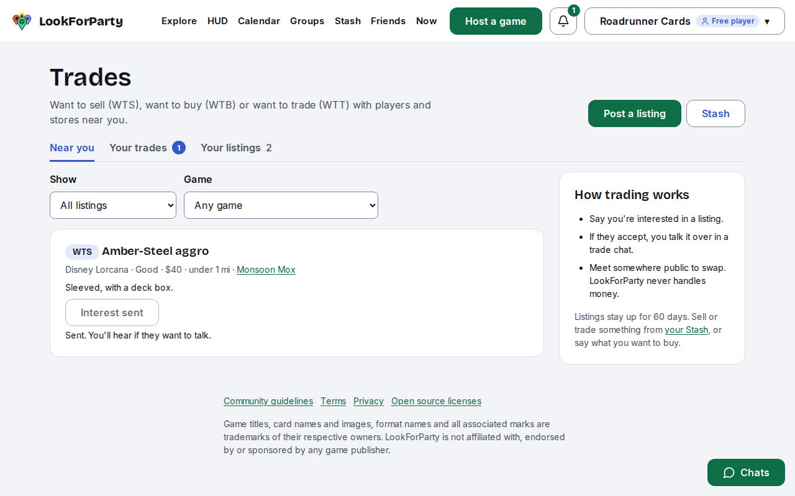The height and width of the screenshot is (496, 795).
Task: Click the Your trades count badge
Action: 179,148
